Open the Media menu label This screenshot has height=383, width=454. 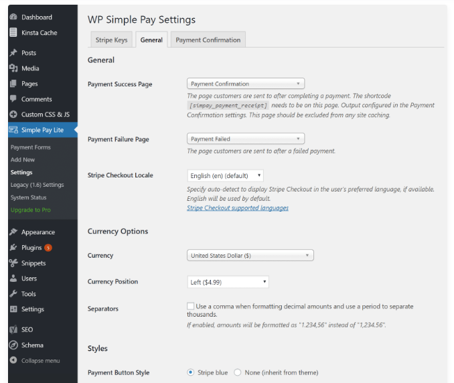tap(30, 68)
